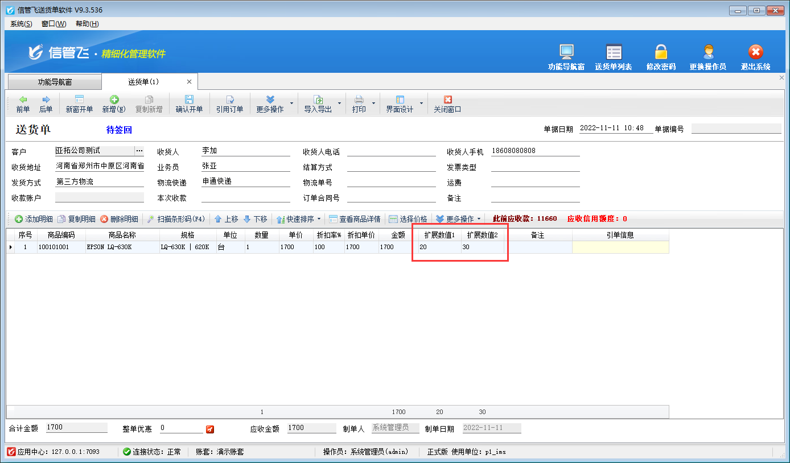Open 送货单列表 list icon in header
This screenshot has width=790, height=463.
pos(613,52)
